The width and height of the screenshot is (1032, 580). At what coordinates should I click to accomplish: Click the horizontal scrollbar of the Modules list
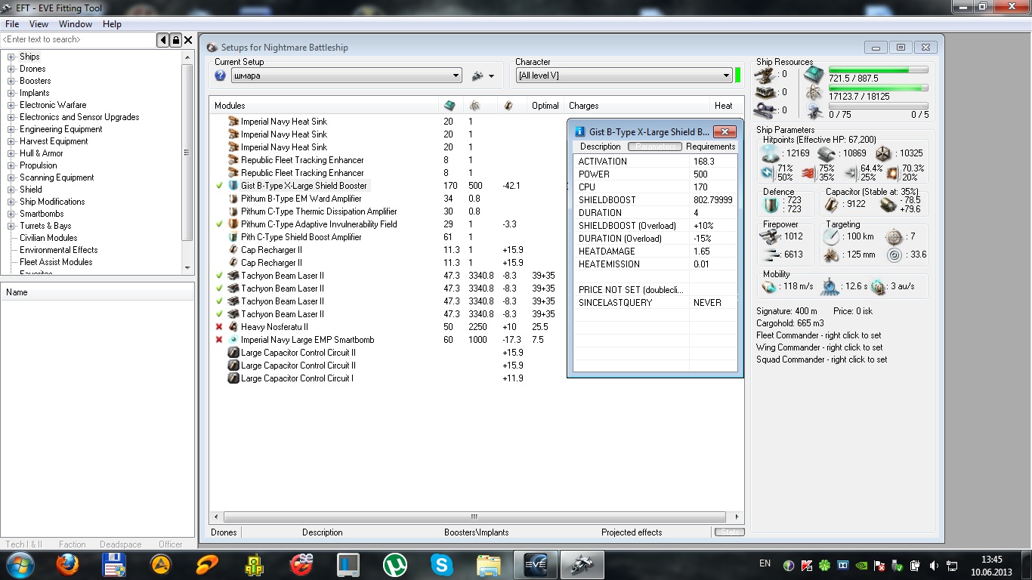pyautogui.click(x=476, y=517)
